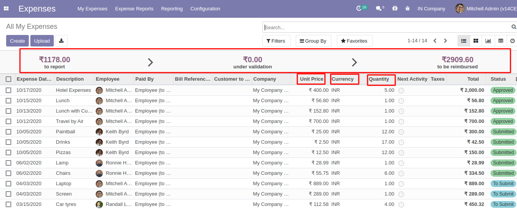Viewport: 517px width, 209px height.
Task: Open the IN Company switcher
Action: 431,8
